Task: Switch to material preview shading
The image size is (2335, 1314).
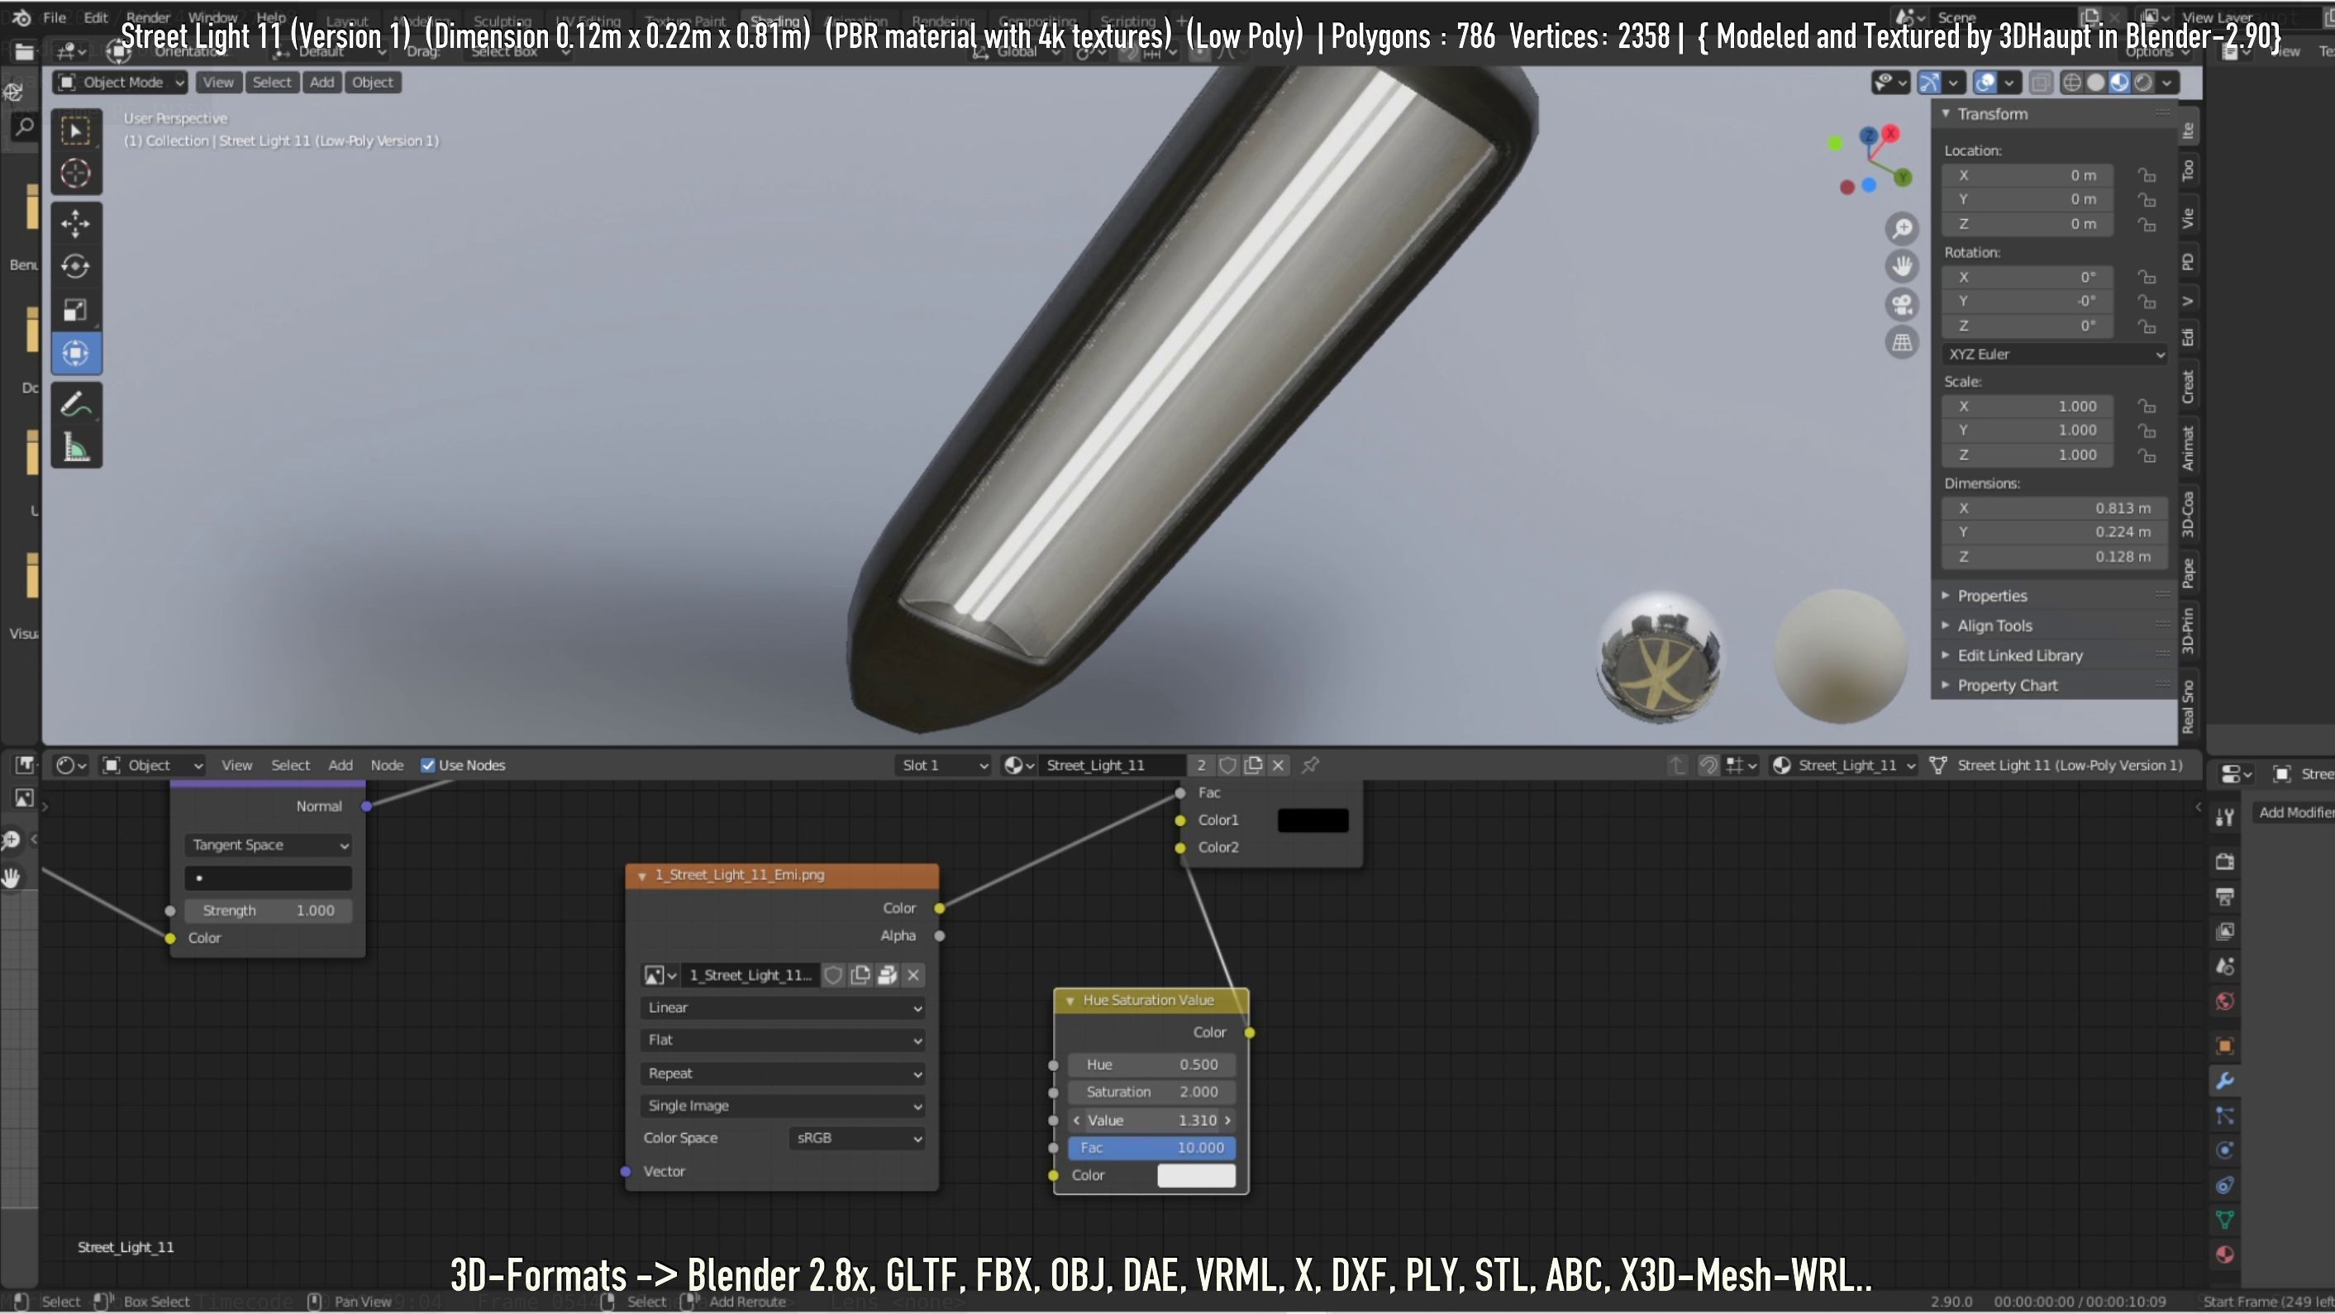Action: (x=2119, y=83)
